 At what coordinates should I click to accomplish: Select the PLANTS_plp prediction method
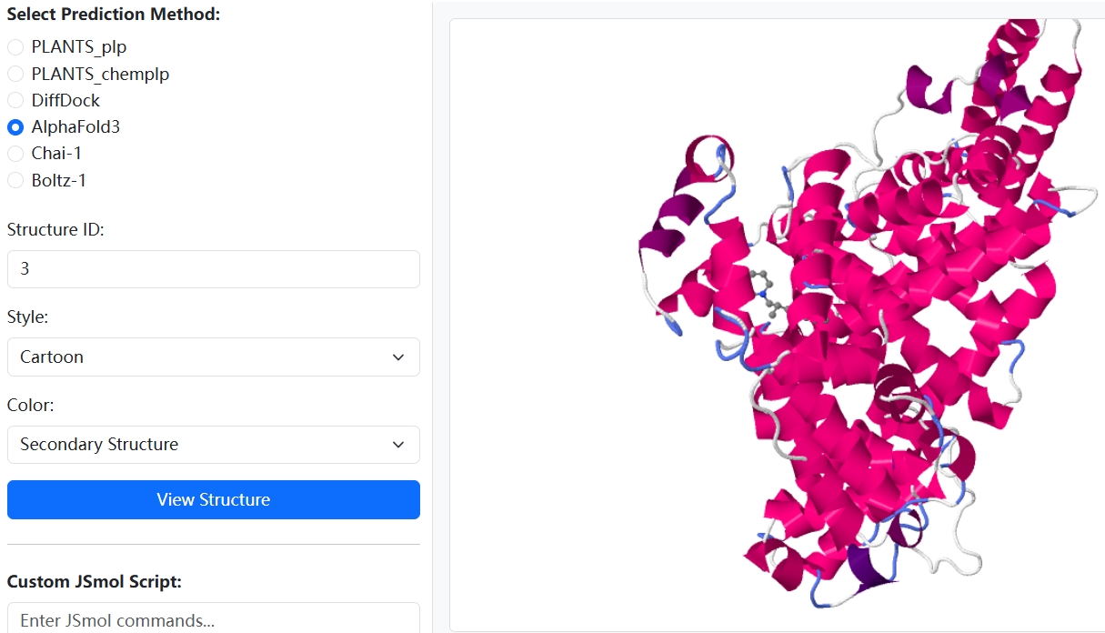pyautogui.click(x=15, y=47)
